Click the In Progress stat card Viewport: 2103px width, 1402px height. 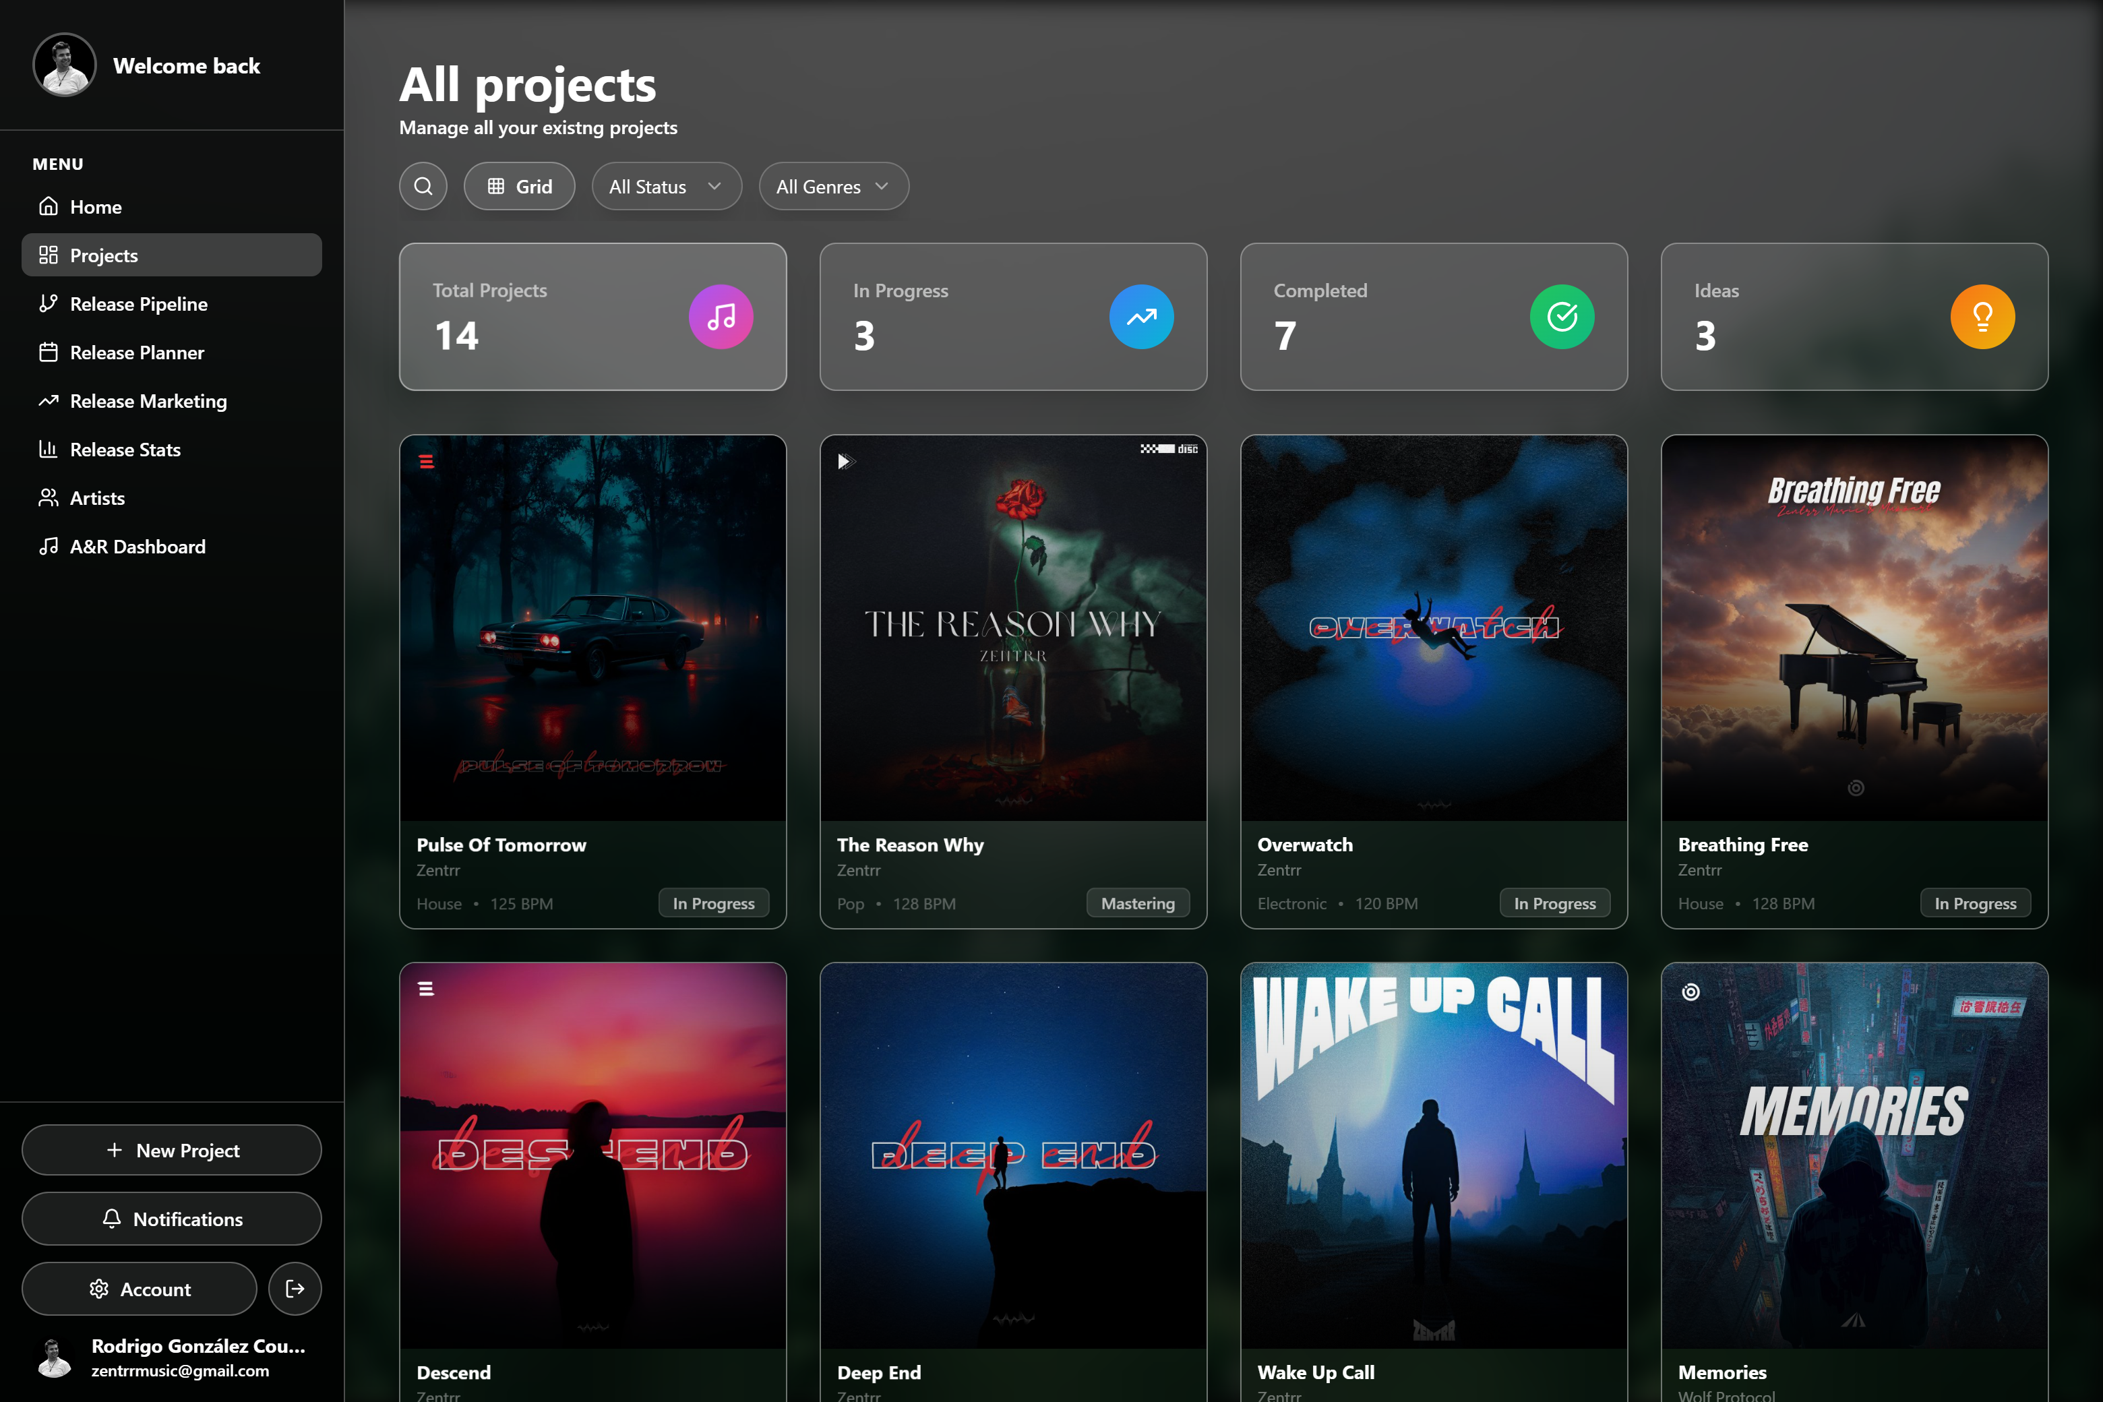(1013, 317)
